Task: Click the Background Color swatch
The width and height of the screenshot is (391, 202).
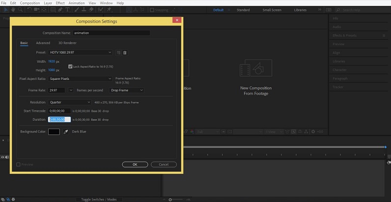Action: 54,131
